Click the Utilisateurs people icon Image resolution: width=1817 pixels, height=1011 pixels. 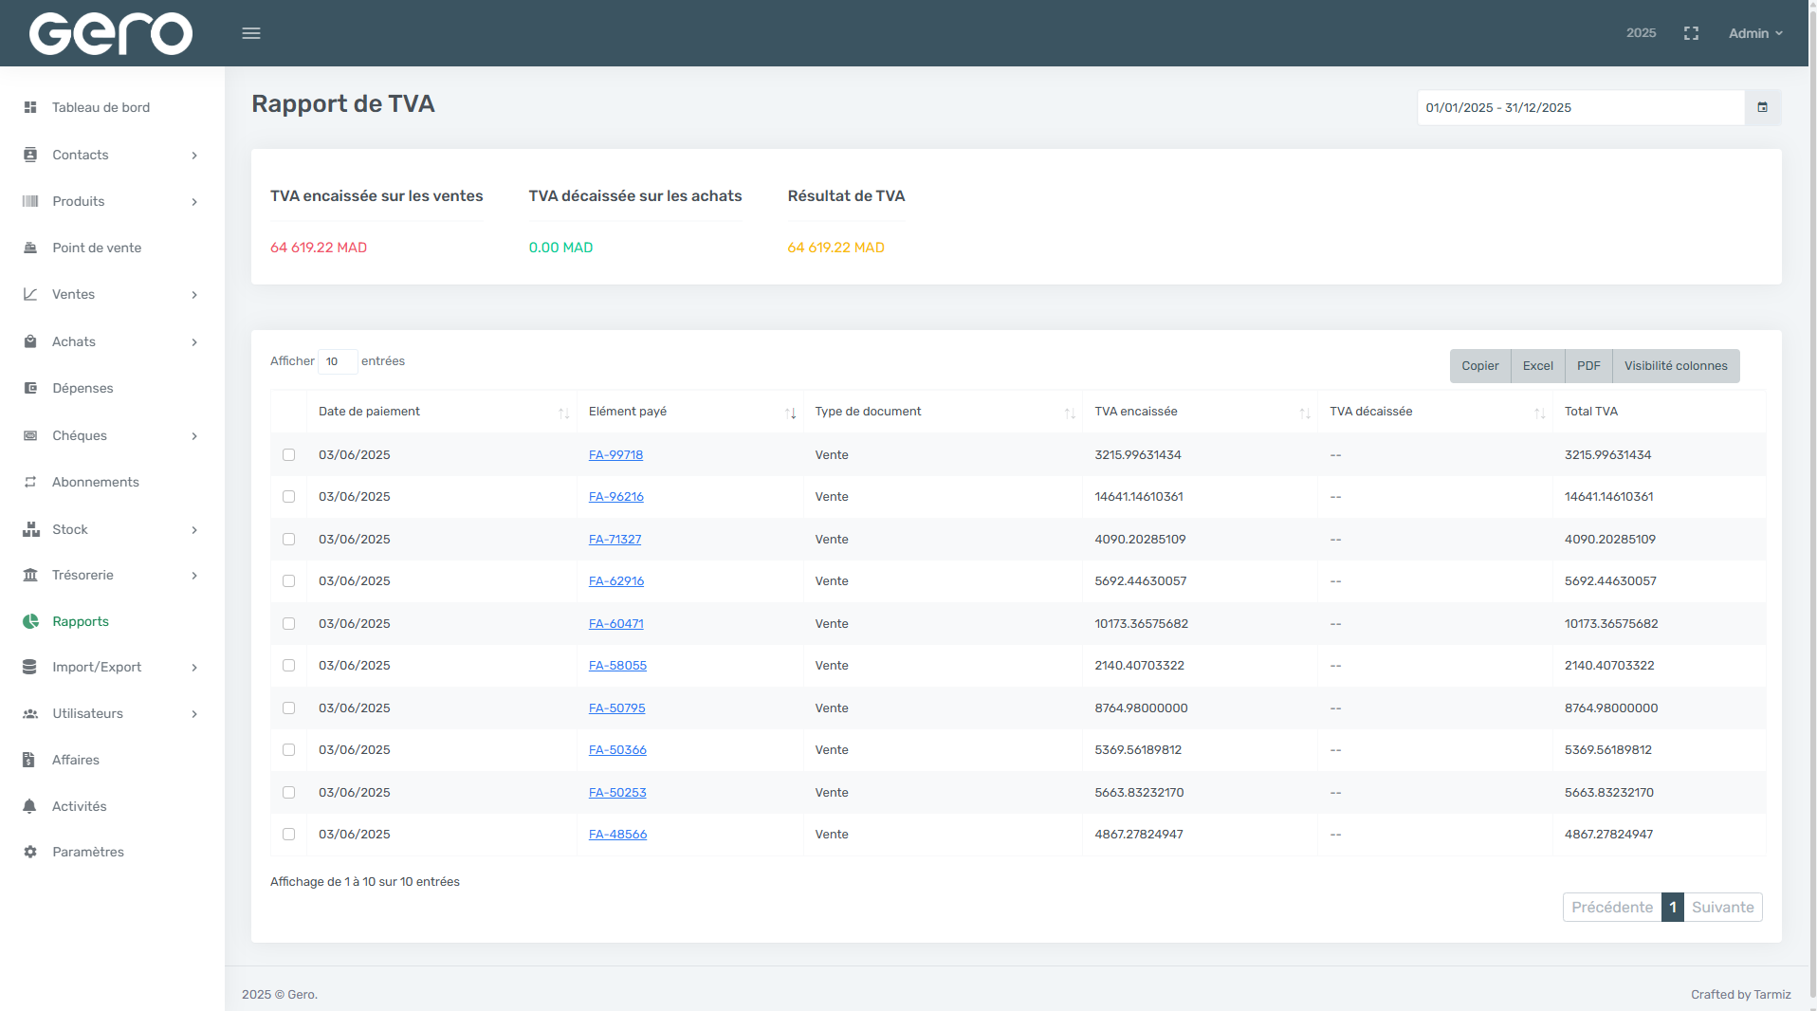30,713
